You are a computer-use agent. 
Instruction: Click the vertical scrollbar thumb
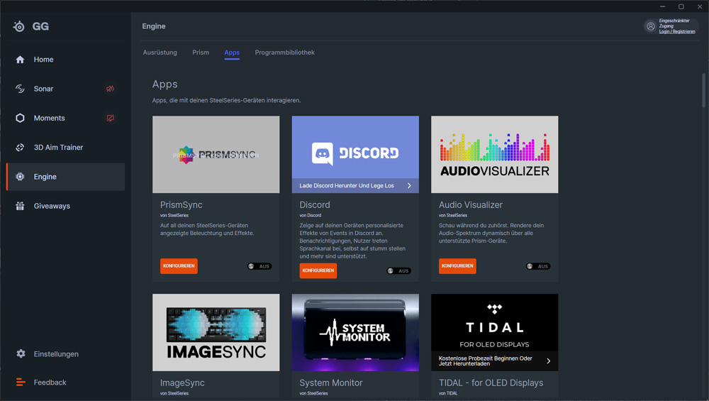pos(703,91)
